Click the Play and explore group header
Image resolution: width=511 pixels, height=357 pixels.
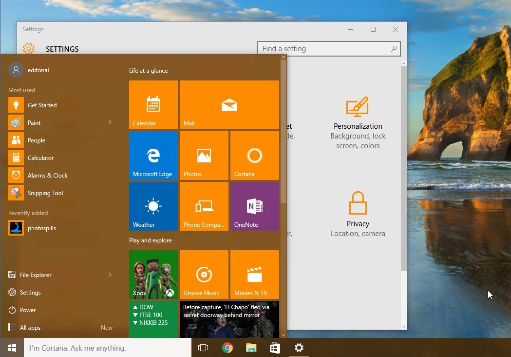[x=150, y=240]
